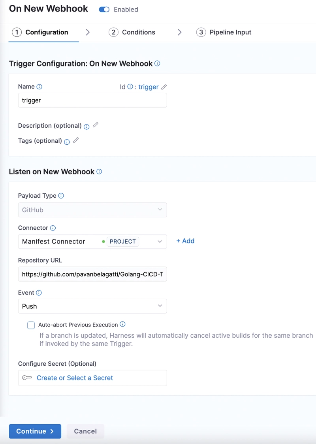The image size is (316, 444).
Task: Click Create or Select a Secret
Action: (x=75, y=378)
